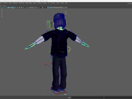The width and height of the screenshot is (132, 99).
Task: Toggle the safe action gate icon
Action: tap(2, 7)
